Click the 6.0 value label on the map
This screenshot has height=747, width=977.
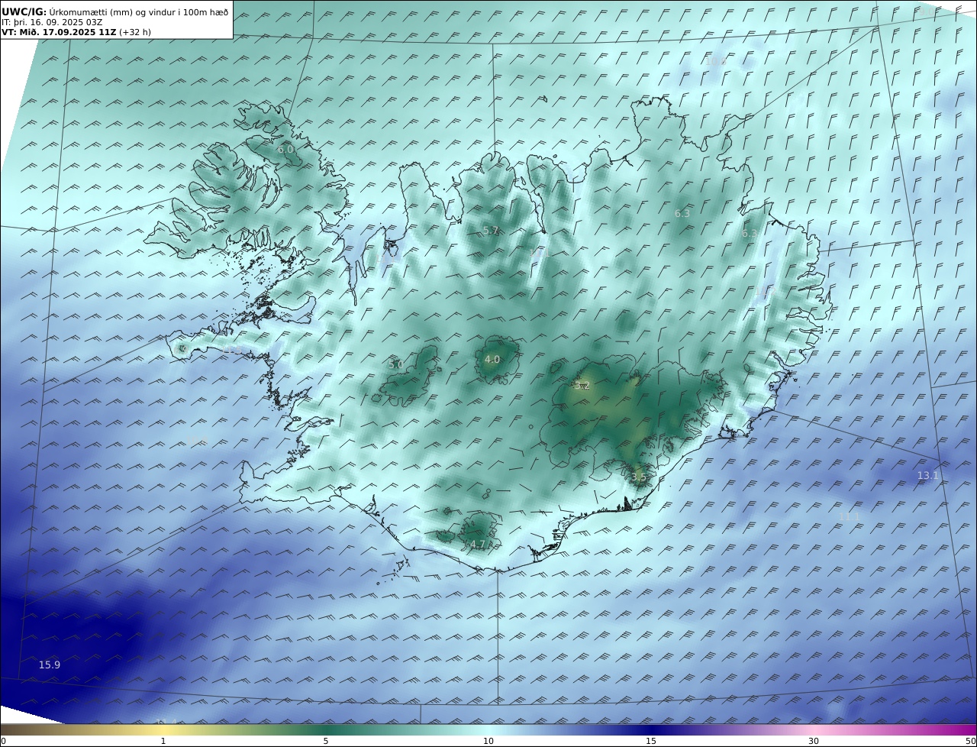tap(285, 150)
